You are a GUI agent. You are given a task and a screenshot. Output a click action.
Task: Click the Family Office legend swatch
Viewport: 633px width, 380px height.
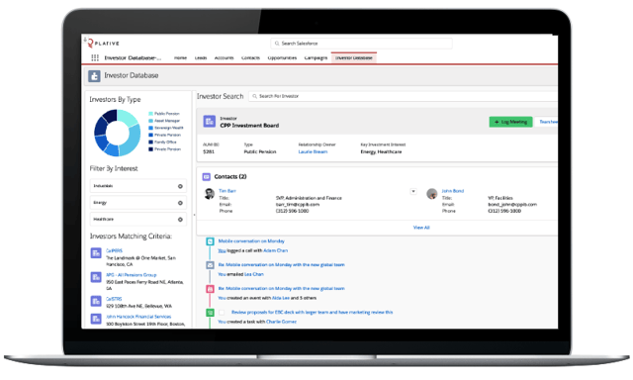[x=151, y=142]
